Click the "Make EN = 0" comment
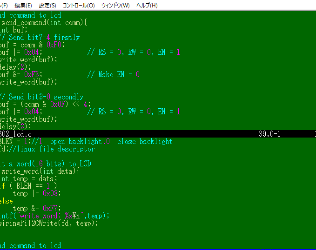 [119, 74]
